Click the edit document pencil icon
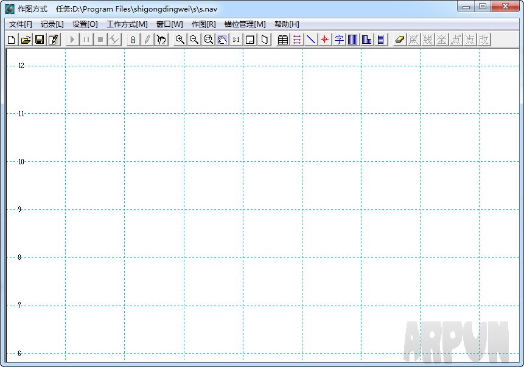 pos(54,40)
